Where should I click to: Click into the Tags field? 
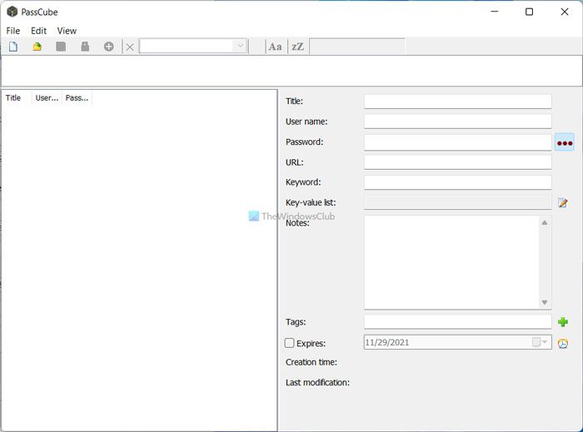(x=457, y=321)
